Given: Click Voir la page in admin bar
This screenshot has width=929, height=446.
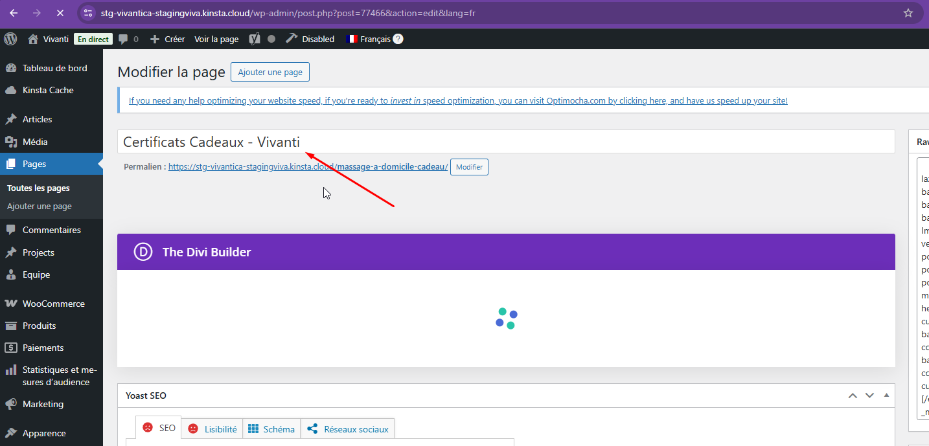Looking at the screenshot, I should 216,39.
